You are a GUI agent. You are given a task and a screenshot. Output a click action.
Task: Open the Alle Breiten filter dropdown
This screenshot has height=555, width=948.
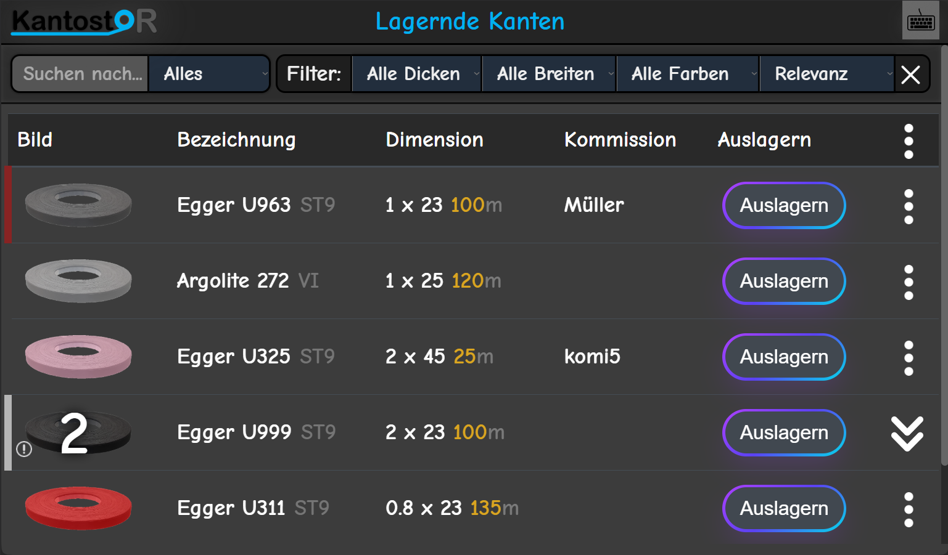(x=548, y=73)
